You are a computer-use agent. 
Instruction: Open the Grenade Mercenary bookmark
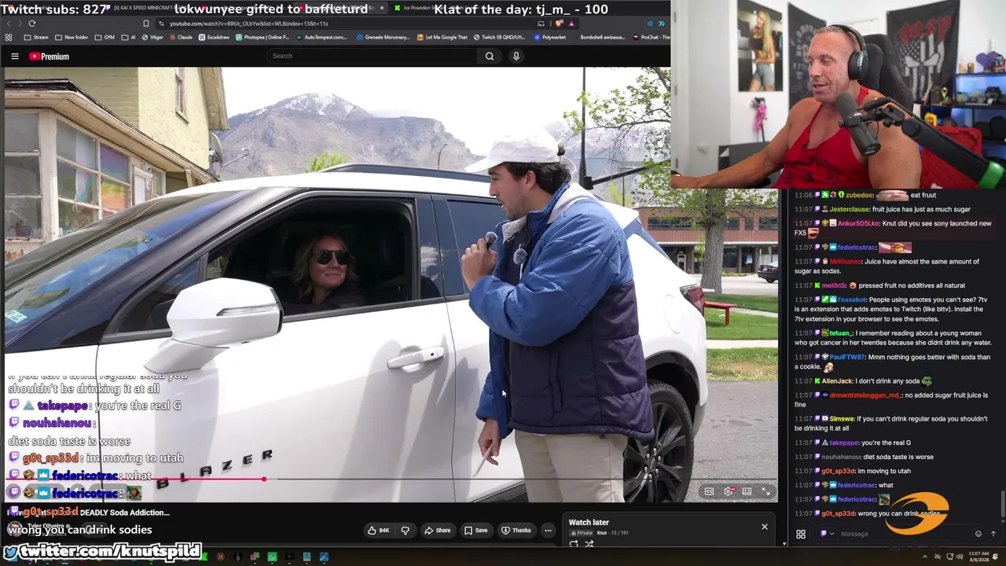point(384,37)
